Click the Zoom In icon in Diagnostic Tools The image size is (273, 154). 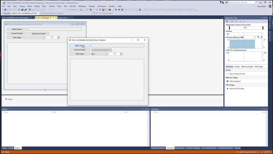click(236, 21)
